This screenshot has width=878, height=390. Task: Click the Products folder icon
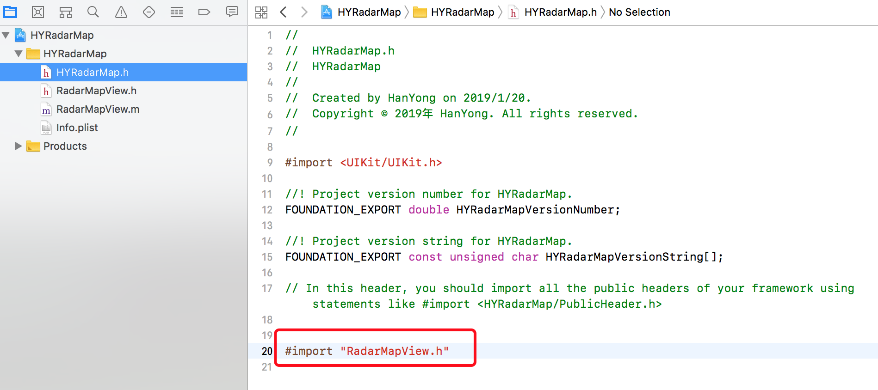click(x=33, y=146)
